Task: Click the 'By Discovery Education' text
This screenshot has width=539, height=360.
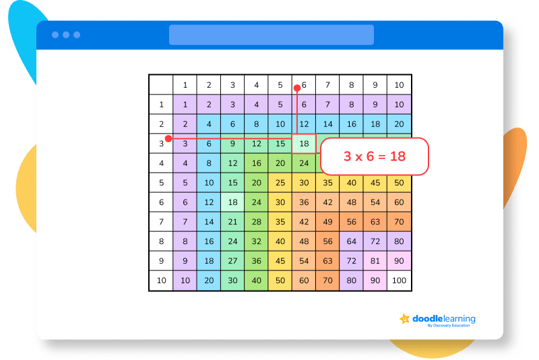Action: [x=451, y=326]
